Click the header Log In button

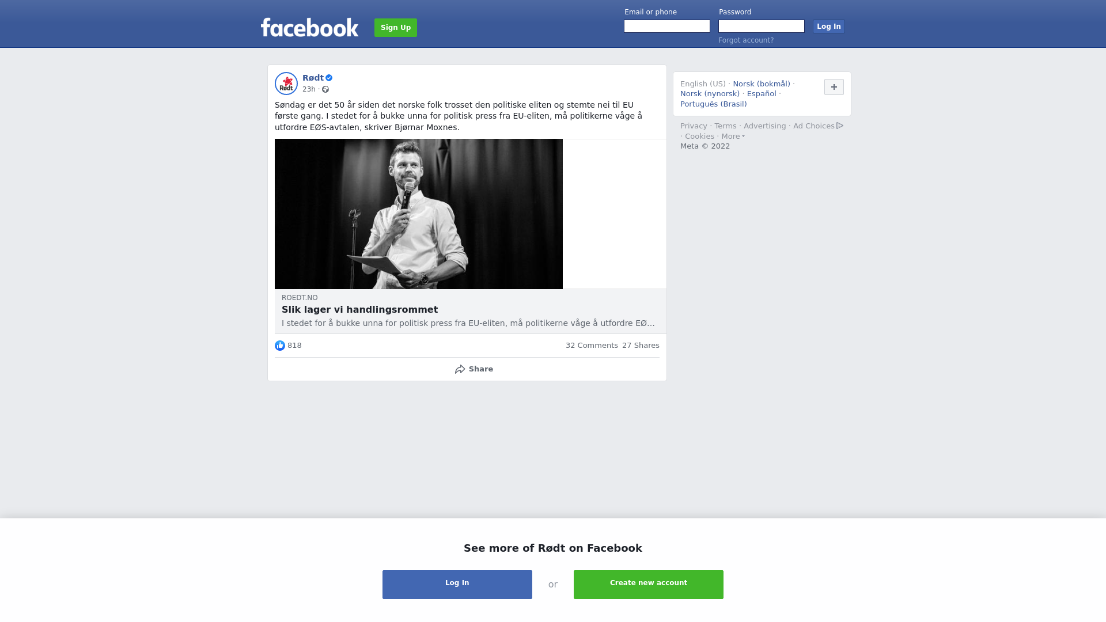[x=829, y=26]
